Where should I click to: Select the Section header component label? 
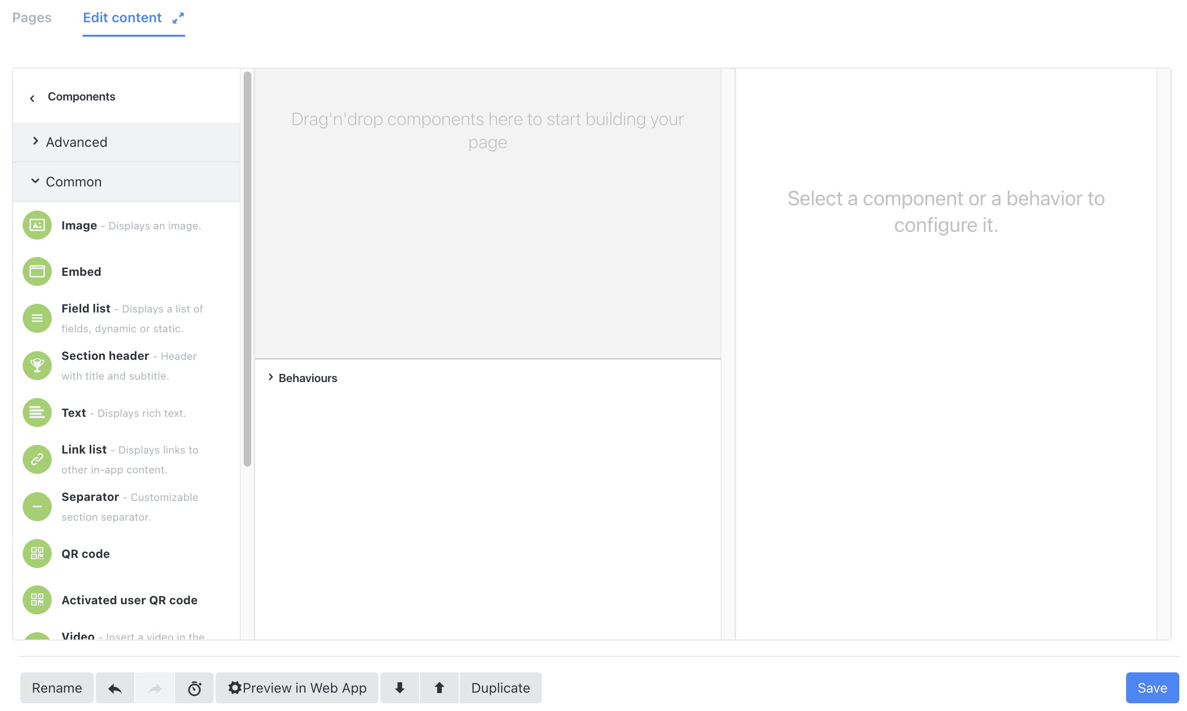coord(105,355)
